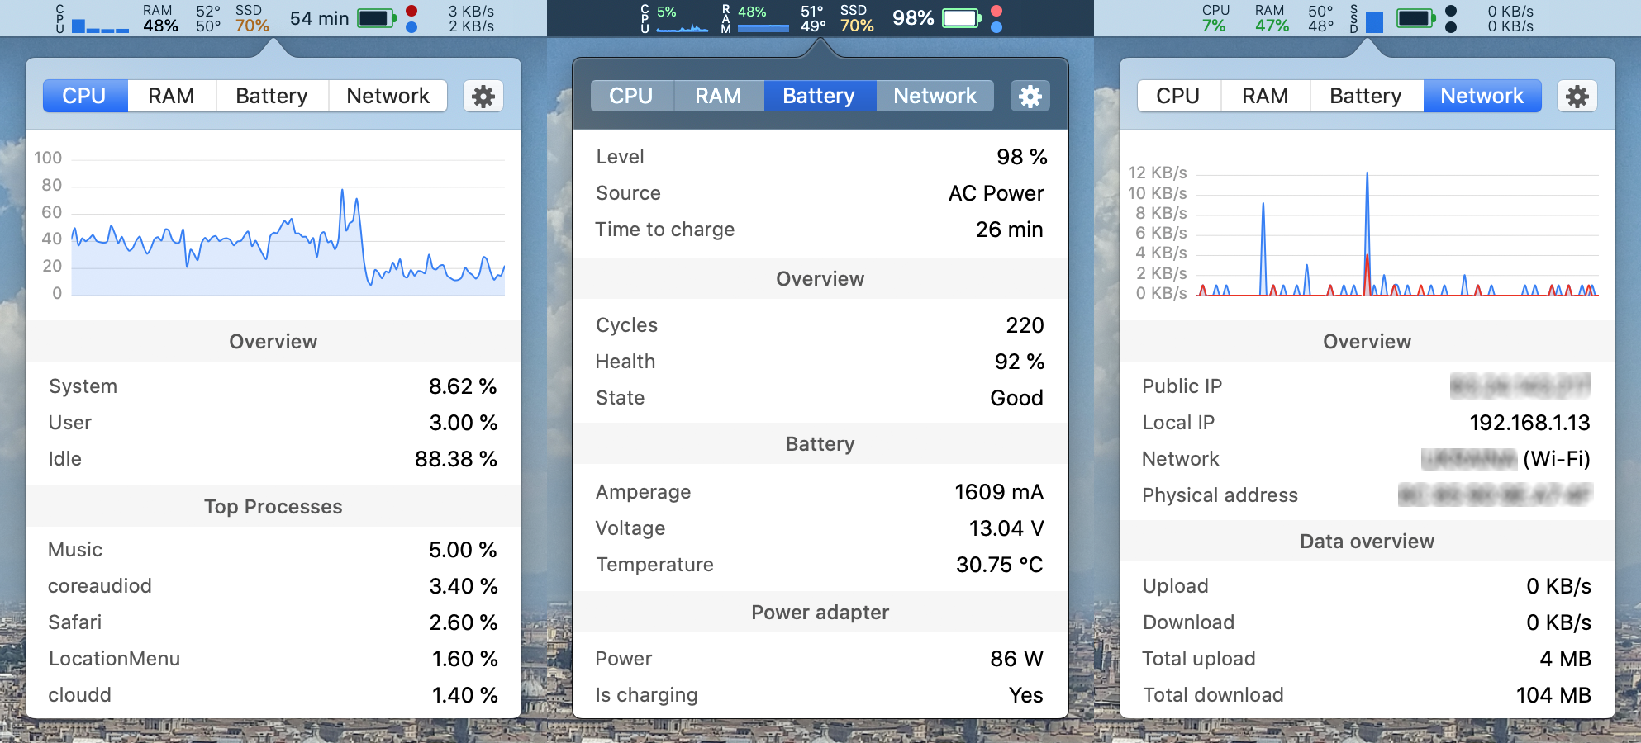The width and height of the screenshot is (1641, 743).
Task: Select the highlighted blue CPU tab
Action: tap(84, 97)
